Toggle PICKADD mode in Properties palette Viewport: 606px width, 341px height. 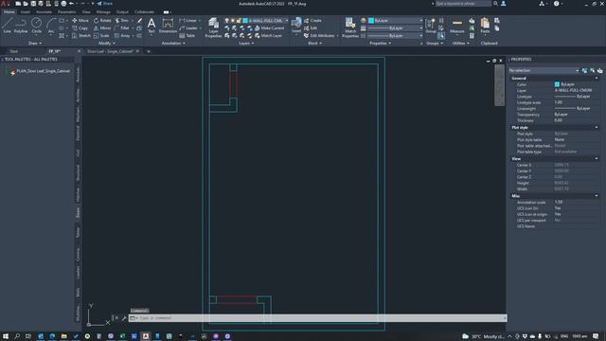(584, 70)
